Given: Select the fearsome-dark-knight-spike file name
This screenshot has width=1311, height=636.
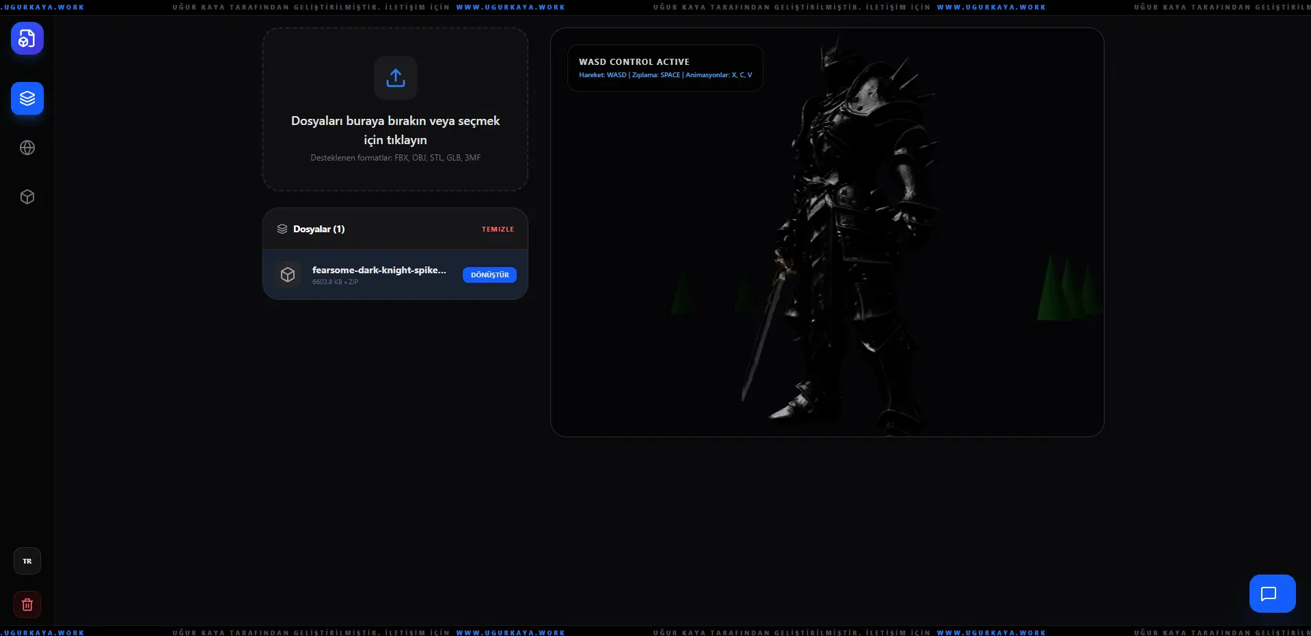Looking at the screenshot, I should 379,270.
